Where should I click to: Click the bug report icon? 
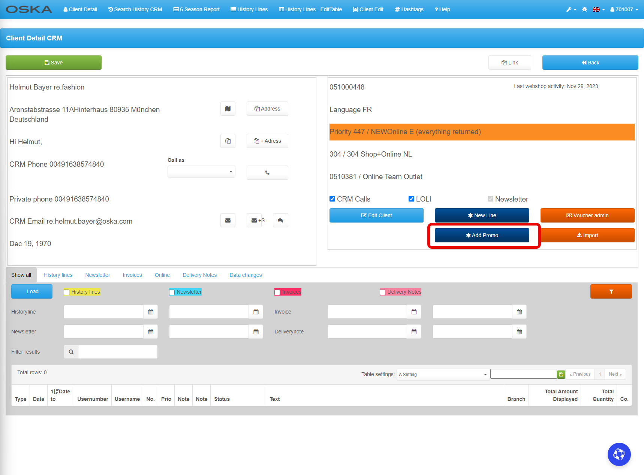click(584, 9)
